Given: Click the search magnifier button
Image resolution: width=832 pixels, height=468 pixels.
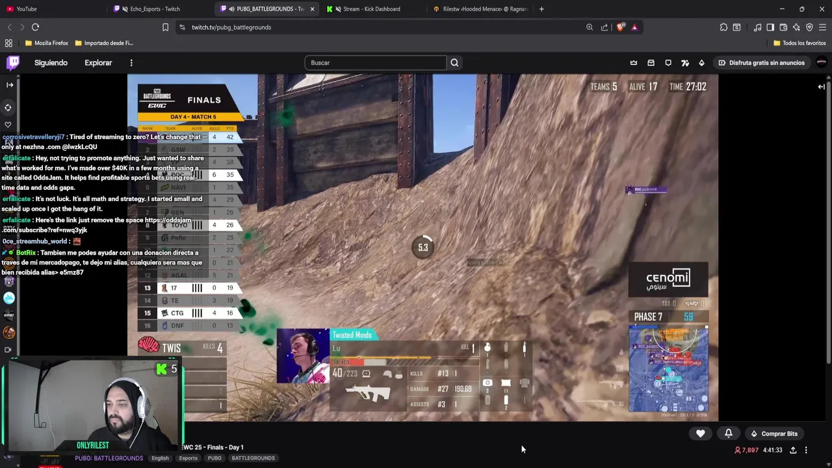Looking at the screenshot, I should click(x=454, y=62).
